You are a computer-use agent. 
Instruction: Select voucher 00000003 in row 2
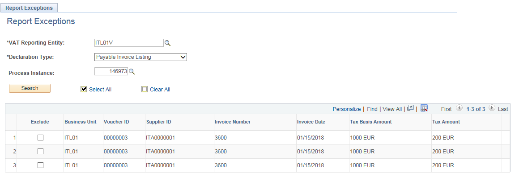click(x=115, y=152)
